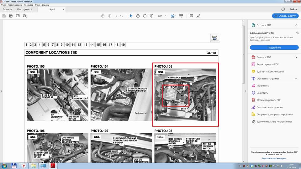Open the Редактирование menu
301x169 pixels.
point(15,5)
